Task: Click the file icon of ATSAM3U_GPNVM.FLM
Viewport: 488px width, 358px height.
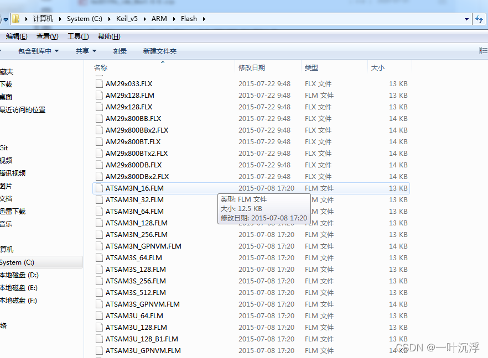Action: (x=99, y=350)
